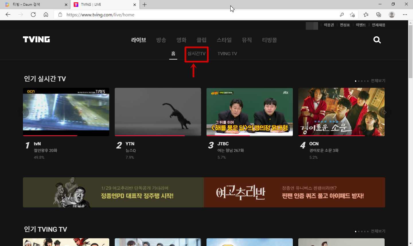This screenshot has width=413, height=246.
Task: Open browser profile avatar
Action: pyautogui.click(x=392, y=15)
